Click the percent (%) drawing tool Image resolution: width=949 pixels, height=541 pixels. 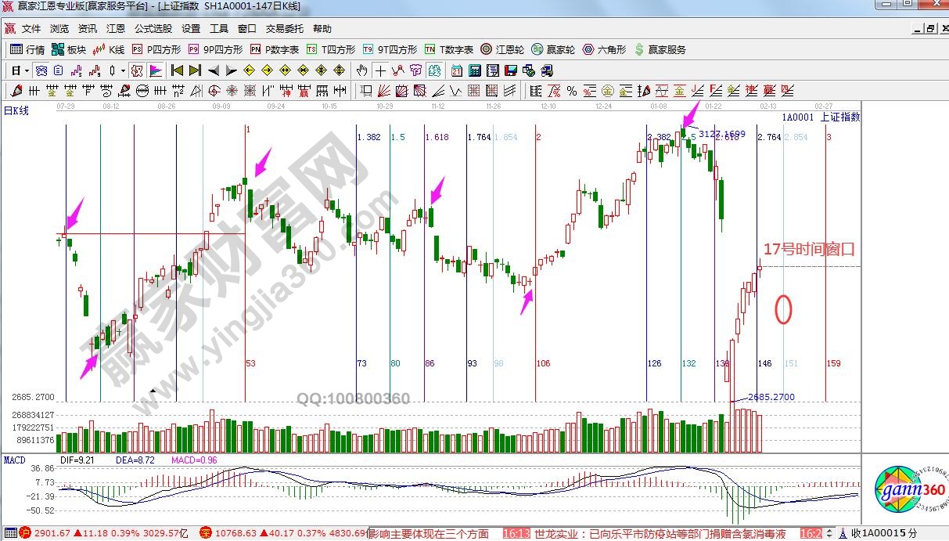[571, 91]
